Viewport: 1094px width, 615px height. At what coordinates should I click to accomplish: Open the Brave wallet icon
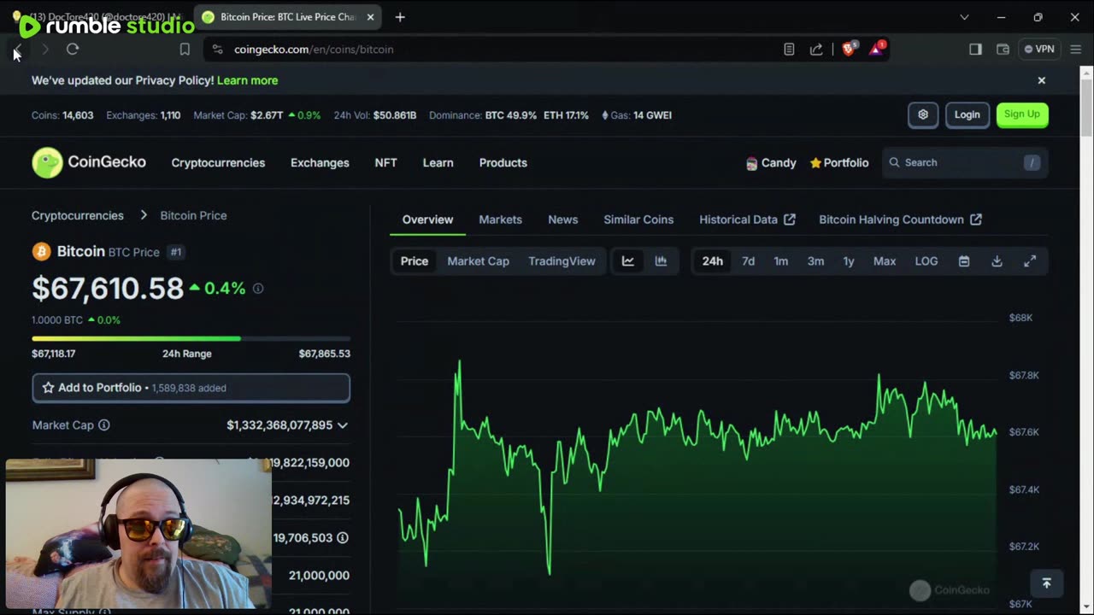pos(1003,50)
